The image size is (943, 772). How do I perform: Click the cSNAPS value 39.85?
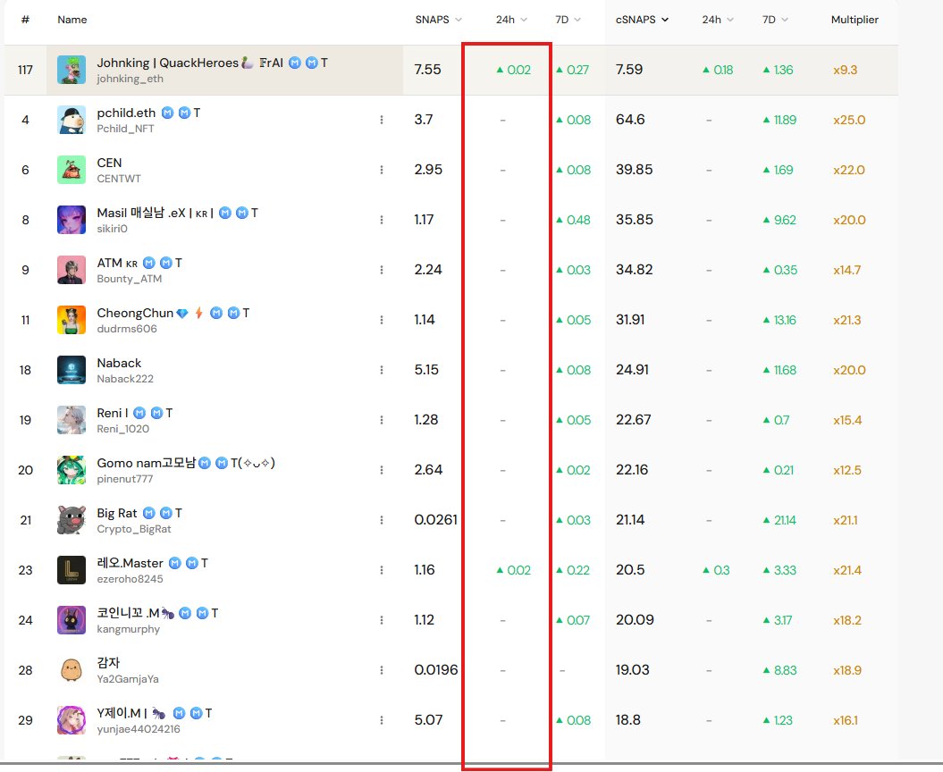(x=634, y=170)
